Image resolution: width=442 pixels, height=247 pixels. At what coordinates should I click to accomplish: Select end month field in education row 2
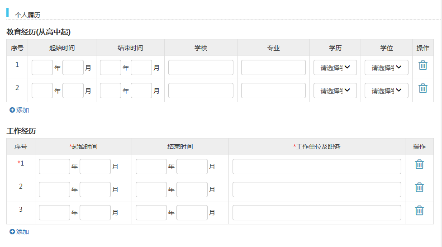coord(141,90)
